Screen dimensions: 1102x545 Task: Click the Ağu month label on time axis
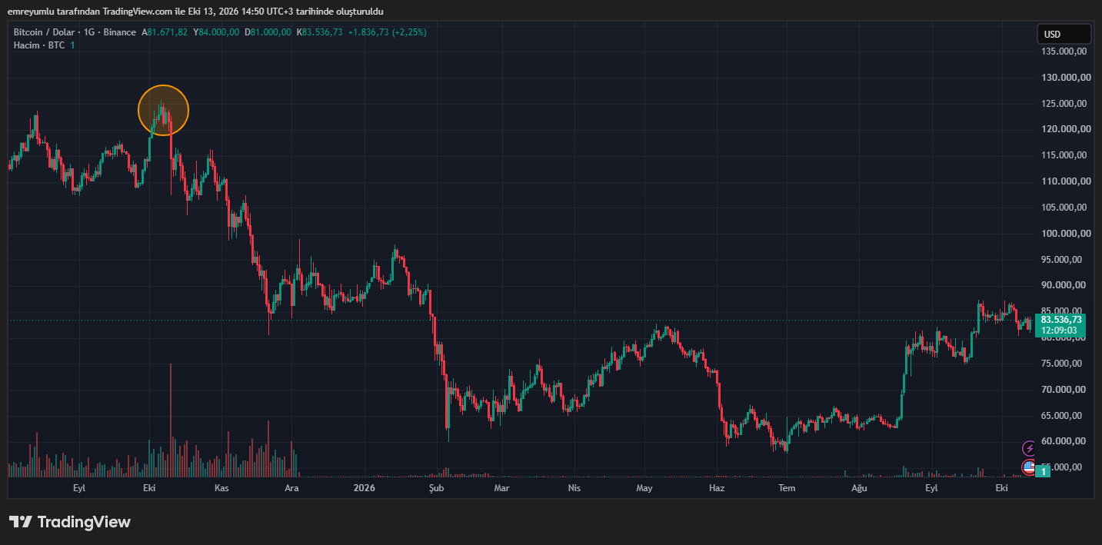point(859,488)
